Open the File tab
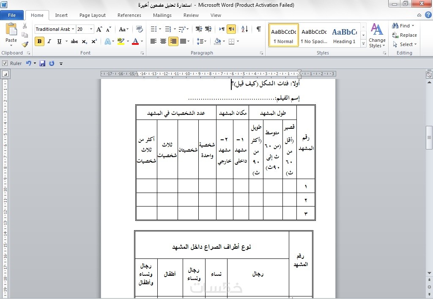Screen dimensions: 433x299 click(x=12, y=15)
